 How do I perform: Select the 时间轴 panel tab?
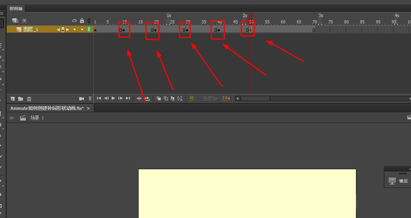(16, 9)
